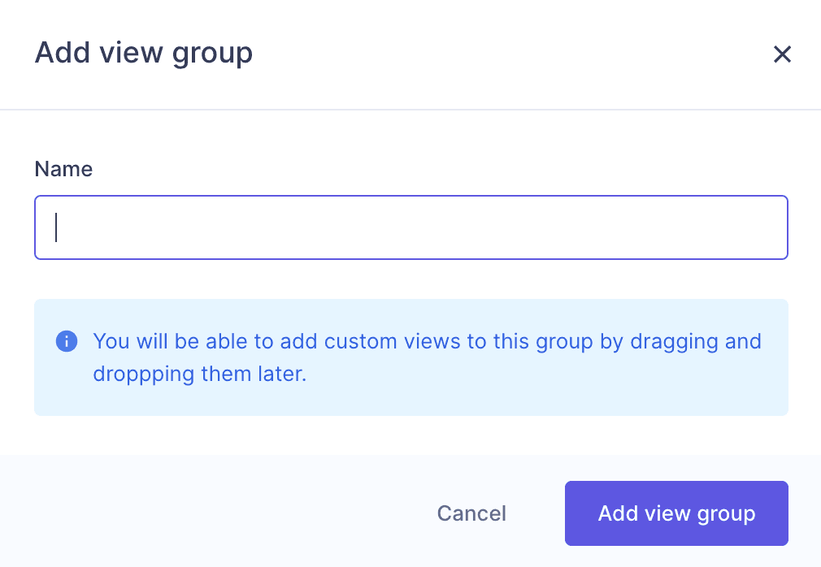Select the blue informational message text
This screenshot has width=821, height=567.
428,357
